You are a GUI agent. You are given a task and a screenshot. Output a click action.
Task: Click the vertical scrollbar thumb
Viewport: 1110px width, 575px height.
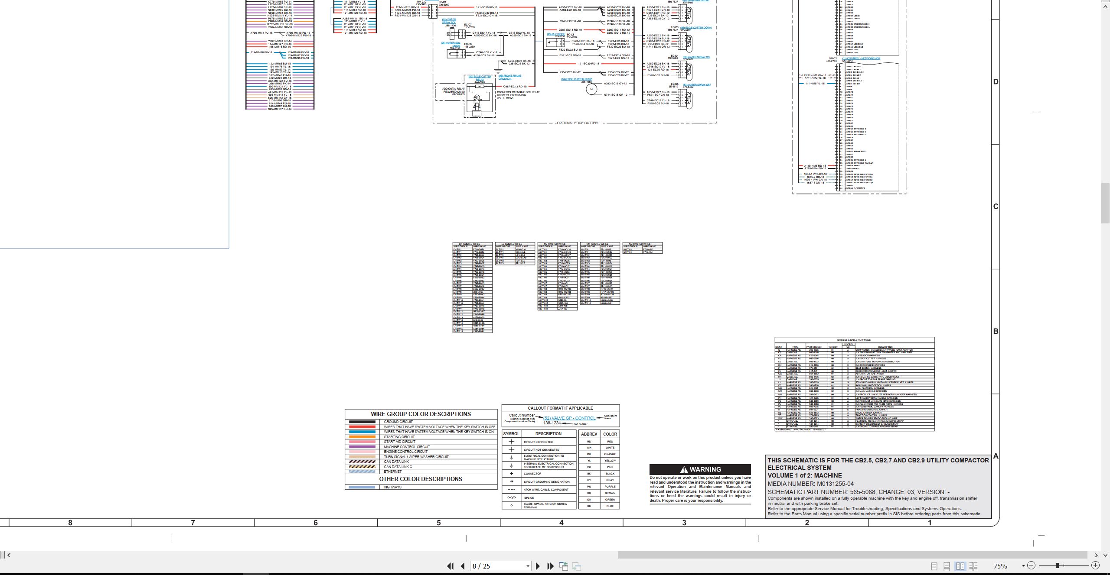[1105, 203]
